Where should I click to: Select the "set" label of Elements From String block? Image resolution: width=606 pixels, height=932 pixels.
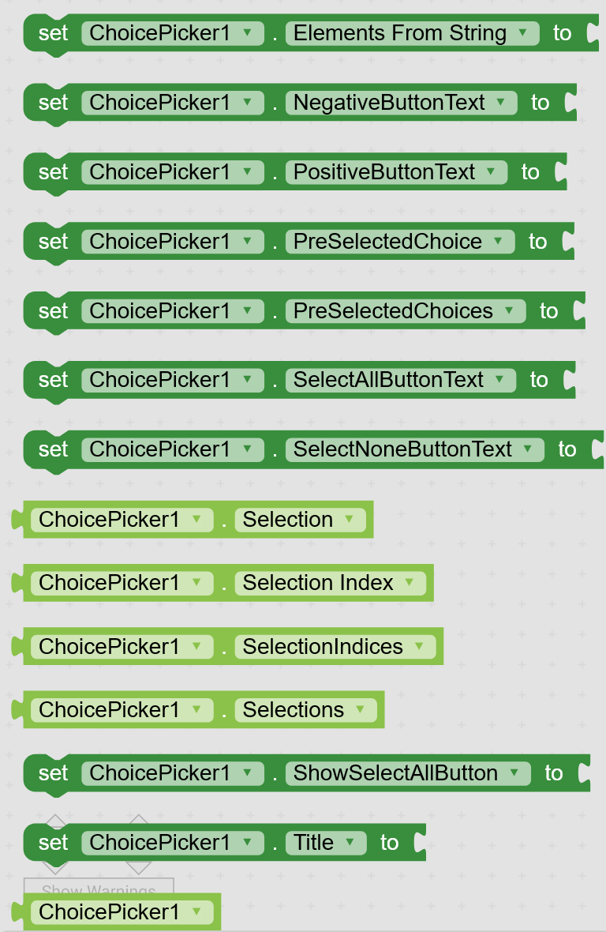(x=53, y=33)
